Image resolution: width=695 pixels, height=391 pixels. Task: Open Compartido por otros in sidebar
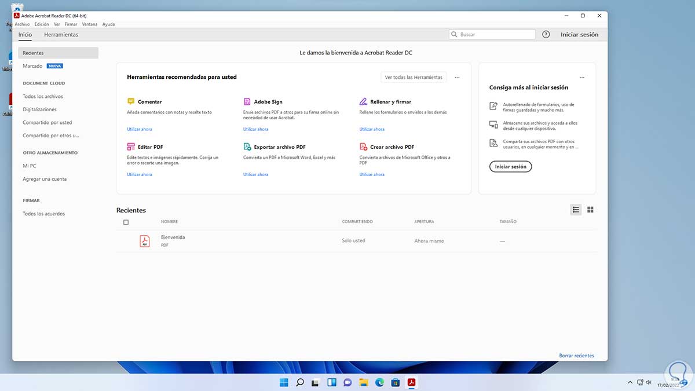[50, 136]
